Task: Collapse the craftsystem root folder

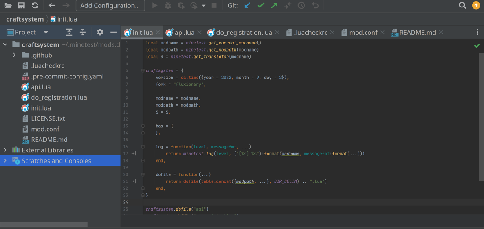Action: coord(5,45)
